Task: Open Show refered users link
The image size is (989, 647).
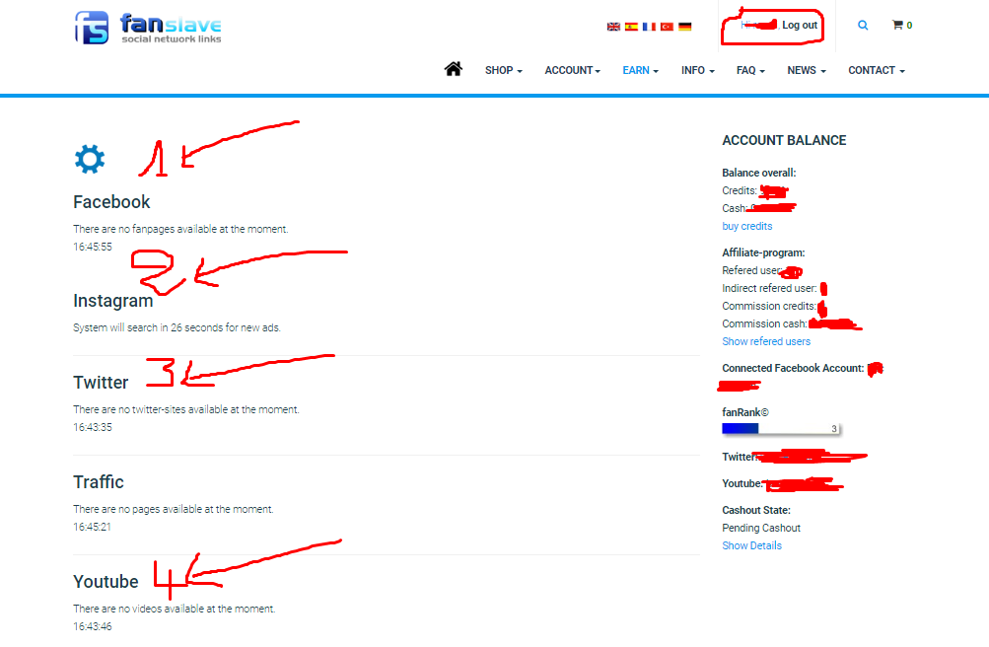Action: point(766,341)
